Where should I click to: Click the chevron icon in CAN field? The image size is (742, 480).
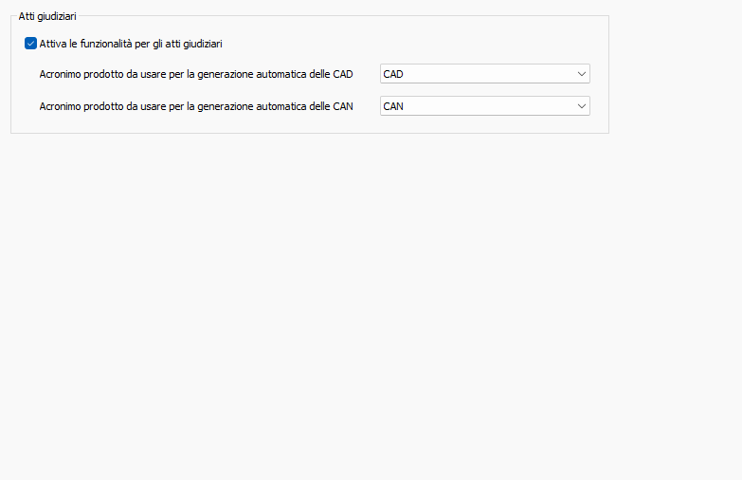[x=582, y=106]
